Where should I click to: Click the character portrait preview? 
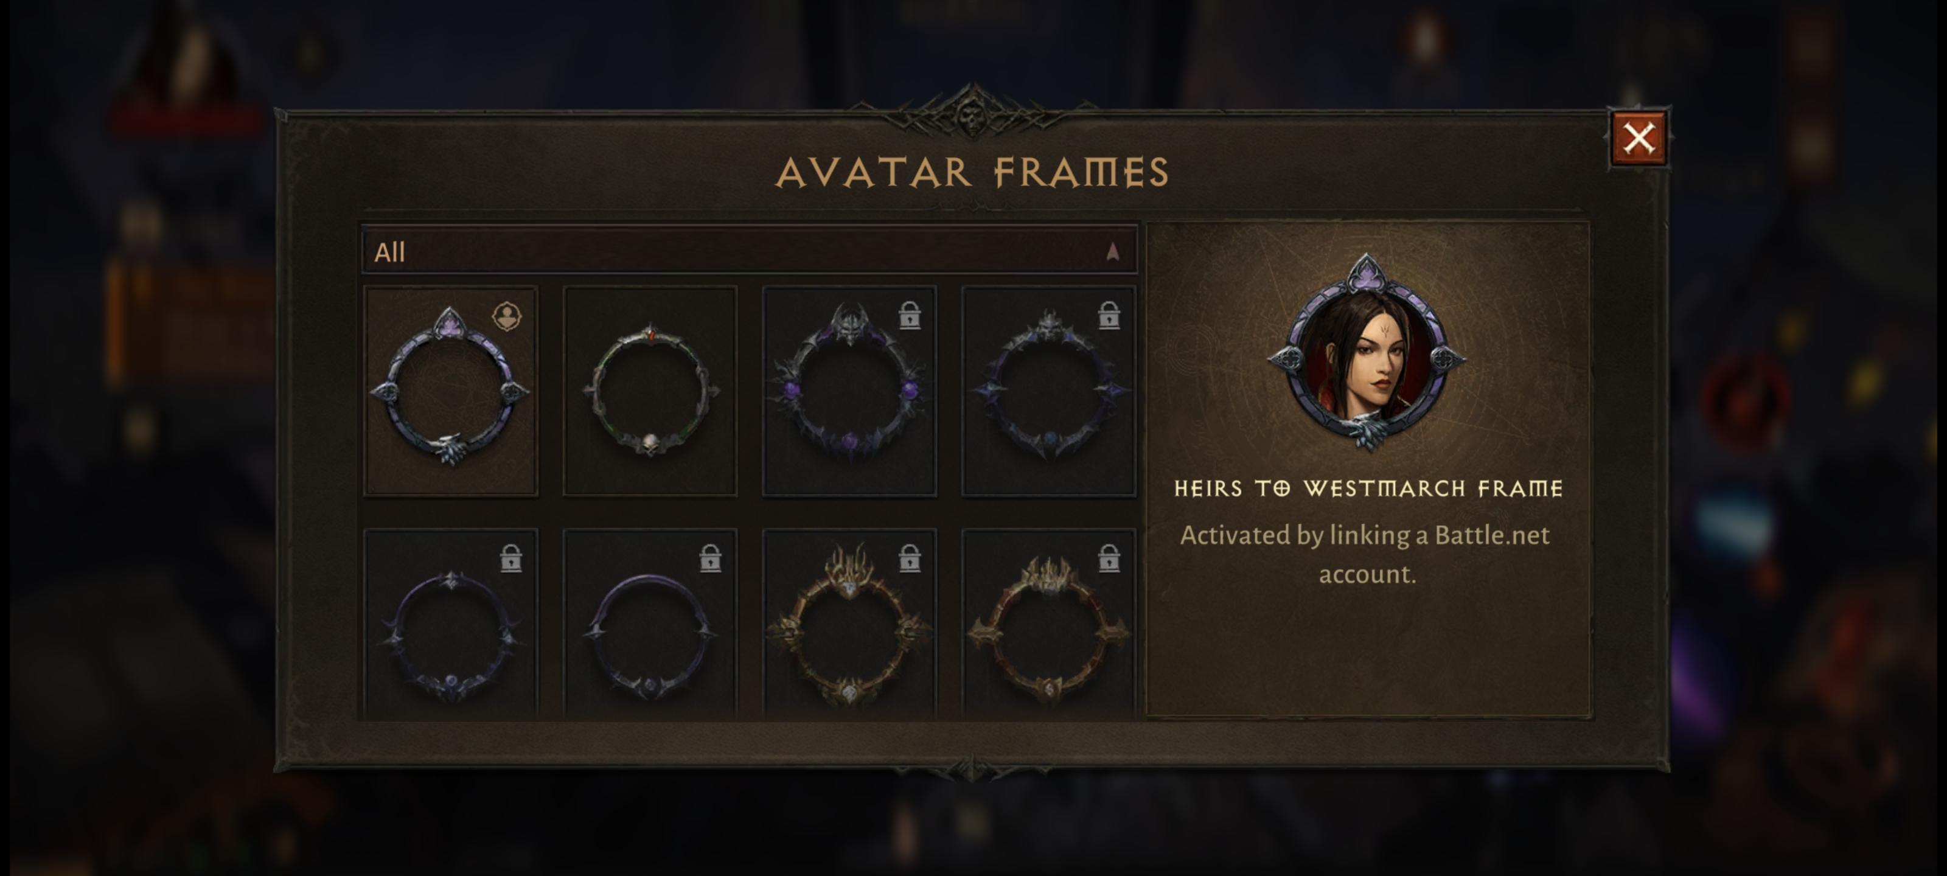pyautogui.click(x=1367, y=352)
